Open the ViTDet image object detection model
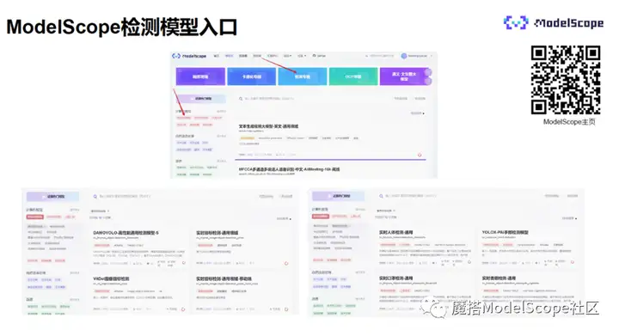The width and height of the screenshot is (619, 336). click(x=138, y=294)
